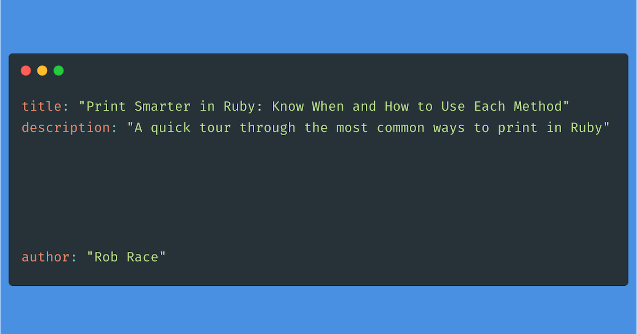
Task: Click the blue background above the window
Action: click(x=318, y=27)
